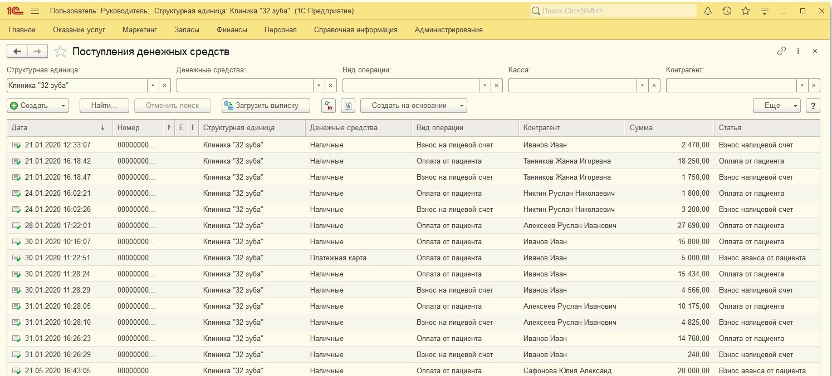
Task: Expand Создать на основании dropdown
Action: [x=461, y=106]
